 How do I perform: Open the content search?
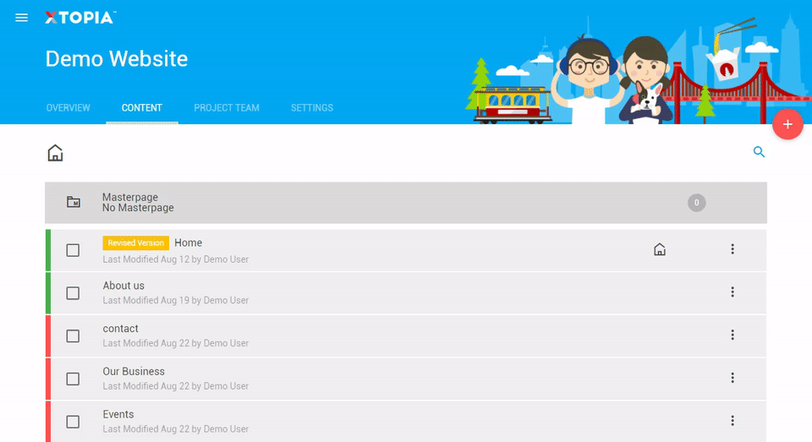[759, 152]
